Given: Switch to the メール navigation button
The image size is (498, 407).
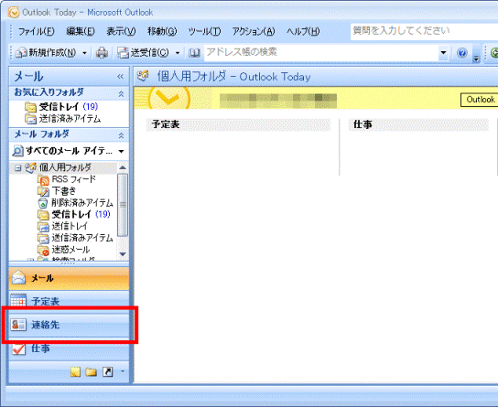Looking at the screenshot, I should tap(69, 279).
